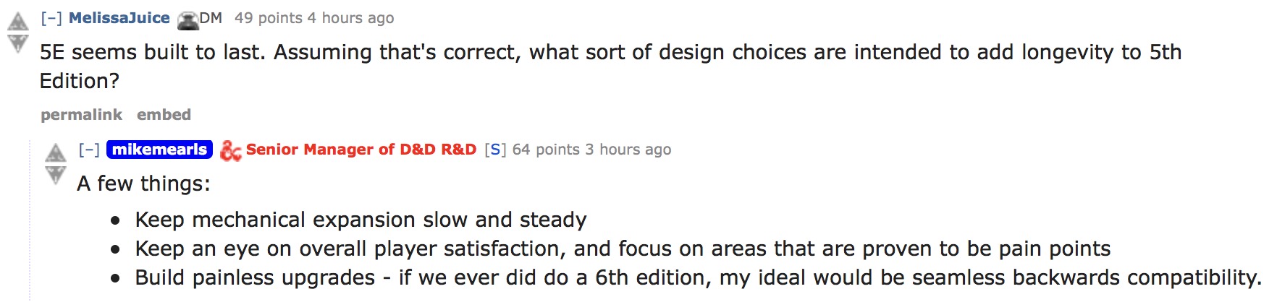Downvote MelissaJuice's comment
This screenshot has width=1277, height=302.
coord(17,43)
